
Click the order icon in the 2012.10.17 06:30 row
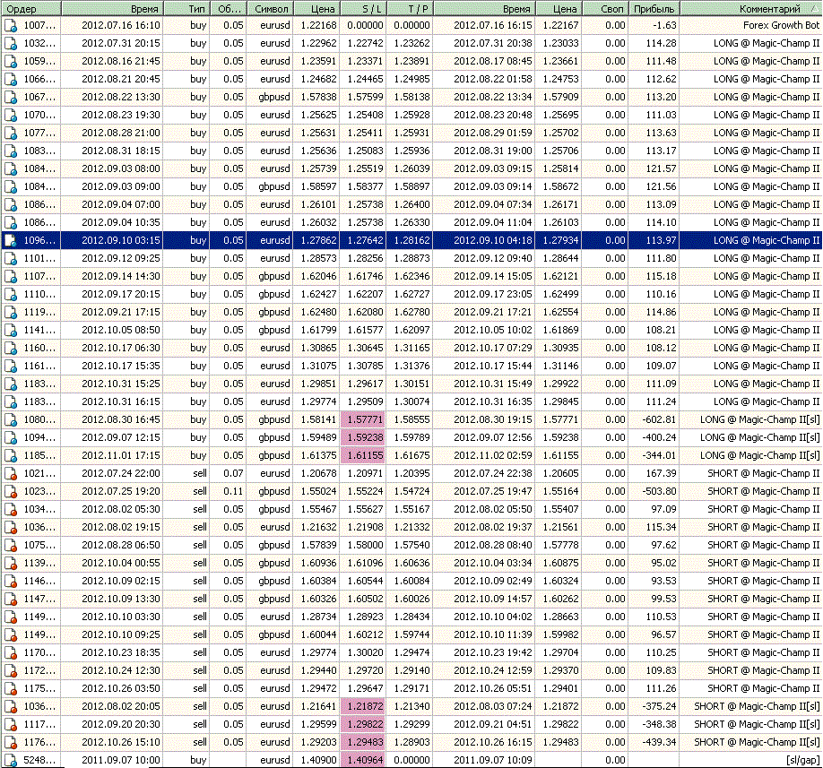click(11, 348)
